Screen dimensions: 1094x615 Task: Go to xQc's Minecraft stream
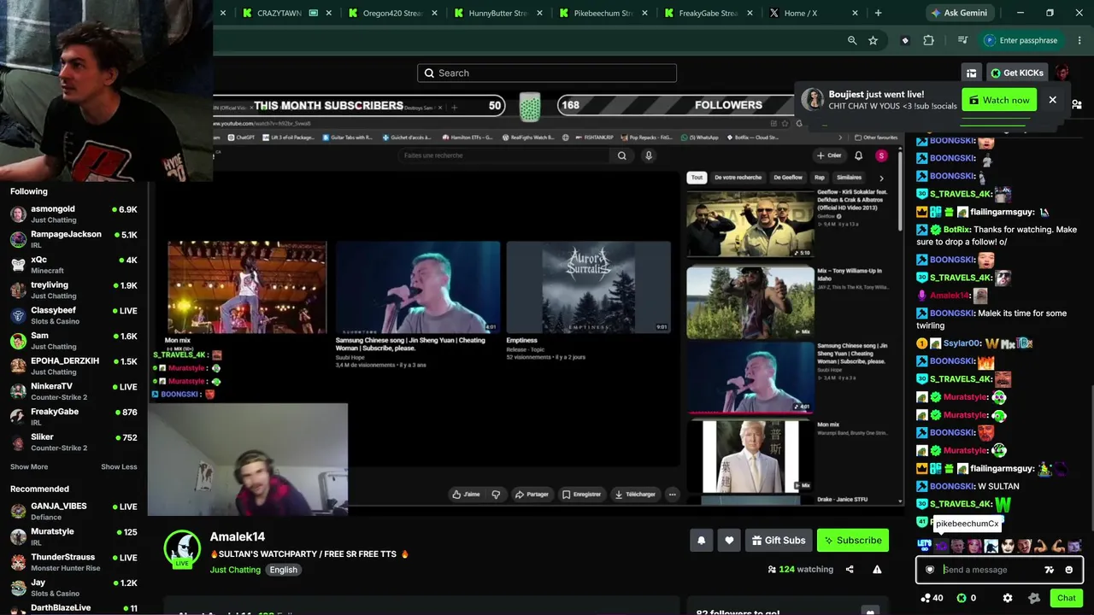click(74, 264)
